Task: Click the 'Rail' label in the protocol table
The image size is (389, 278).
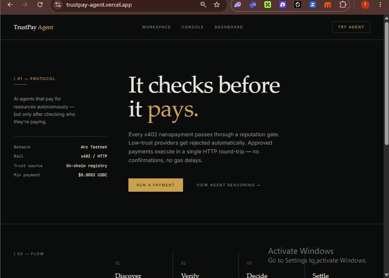Action: [18, 156]
